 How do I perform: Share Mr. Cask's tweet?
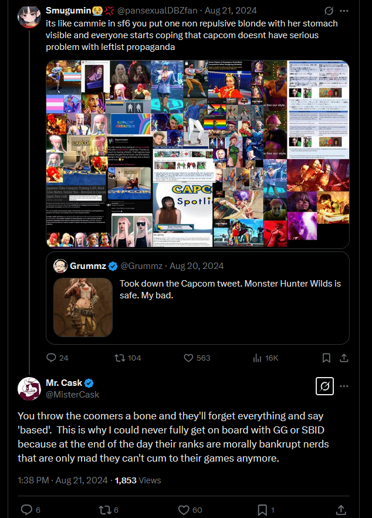coord(341,510)
